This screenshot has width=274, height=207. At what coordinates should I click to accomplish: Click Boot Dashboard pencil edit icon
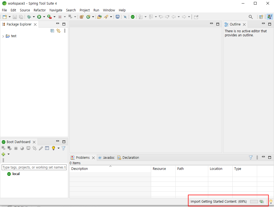pos(41,148)
